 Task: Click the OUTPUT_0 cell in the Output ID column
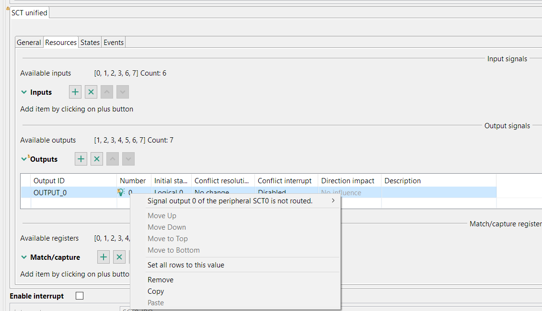pos(50,193)
